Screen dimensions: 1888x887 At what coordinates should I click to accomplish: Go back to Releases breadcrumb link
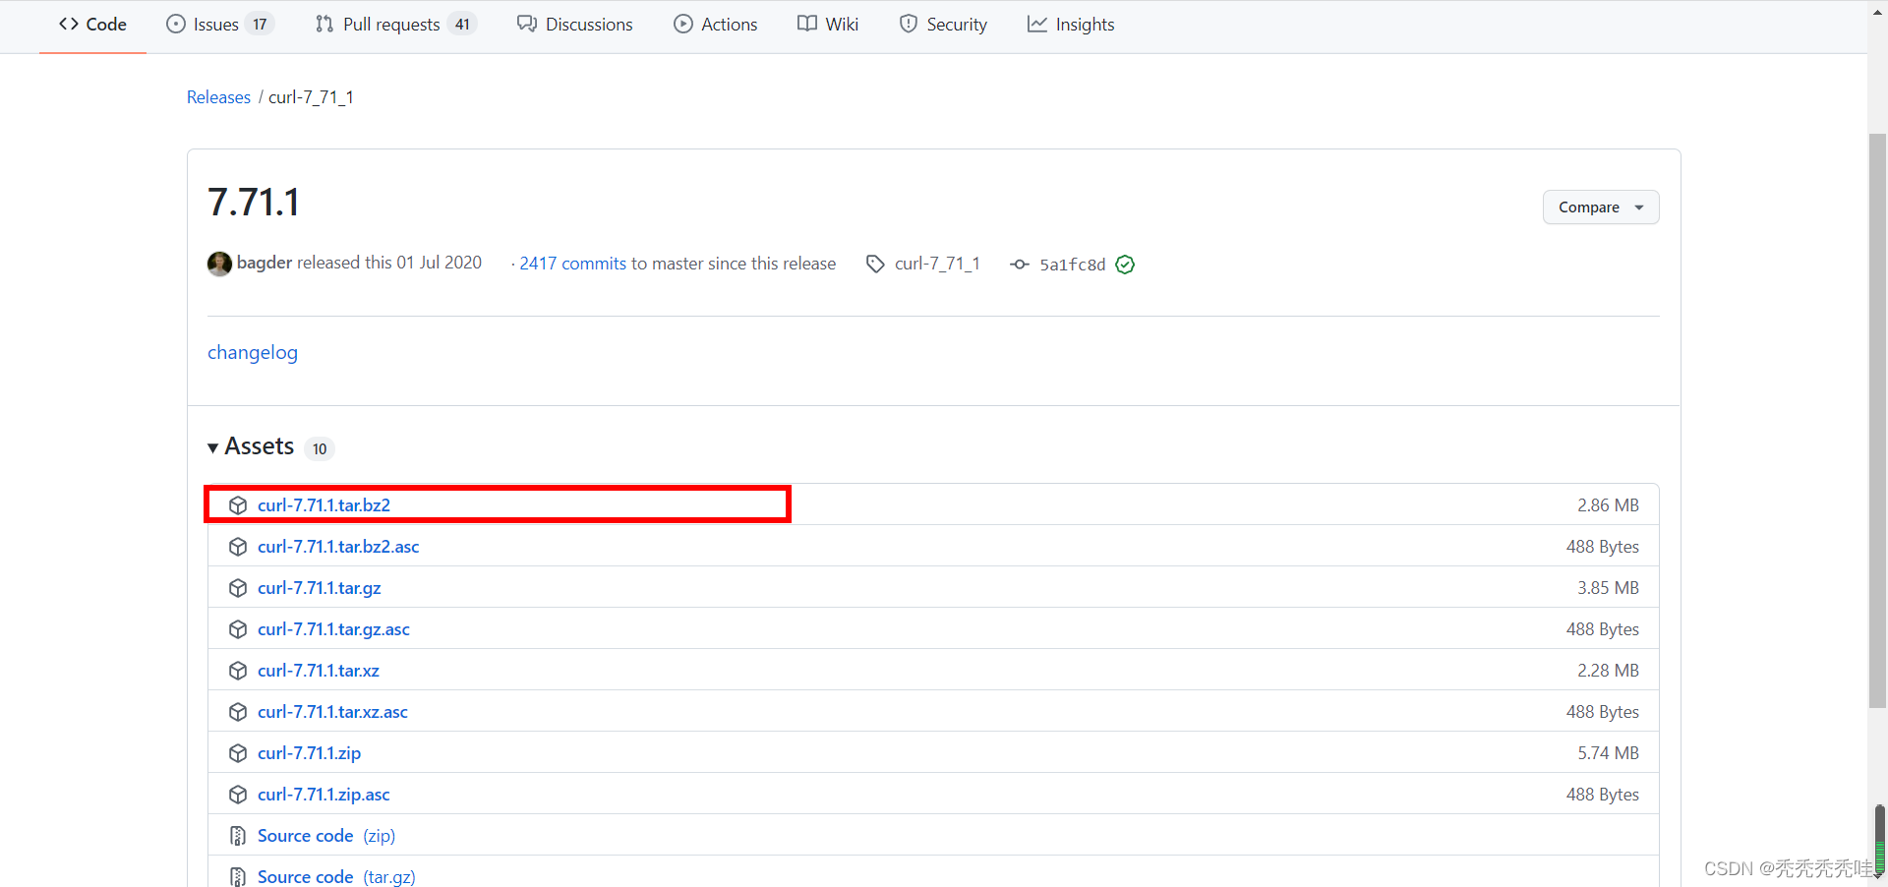(x=218, y=97)
